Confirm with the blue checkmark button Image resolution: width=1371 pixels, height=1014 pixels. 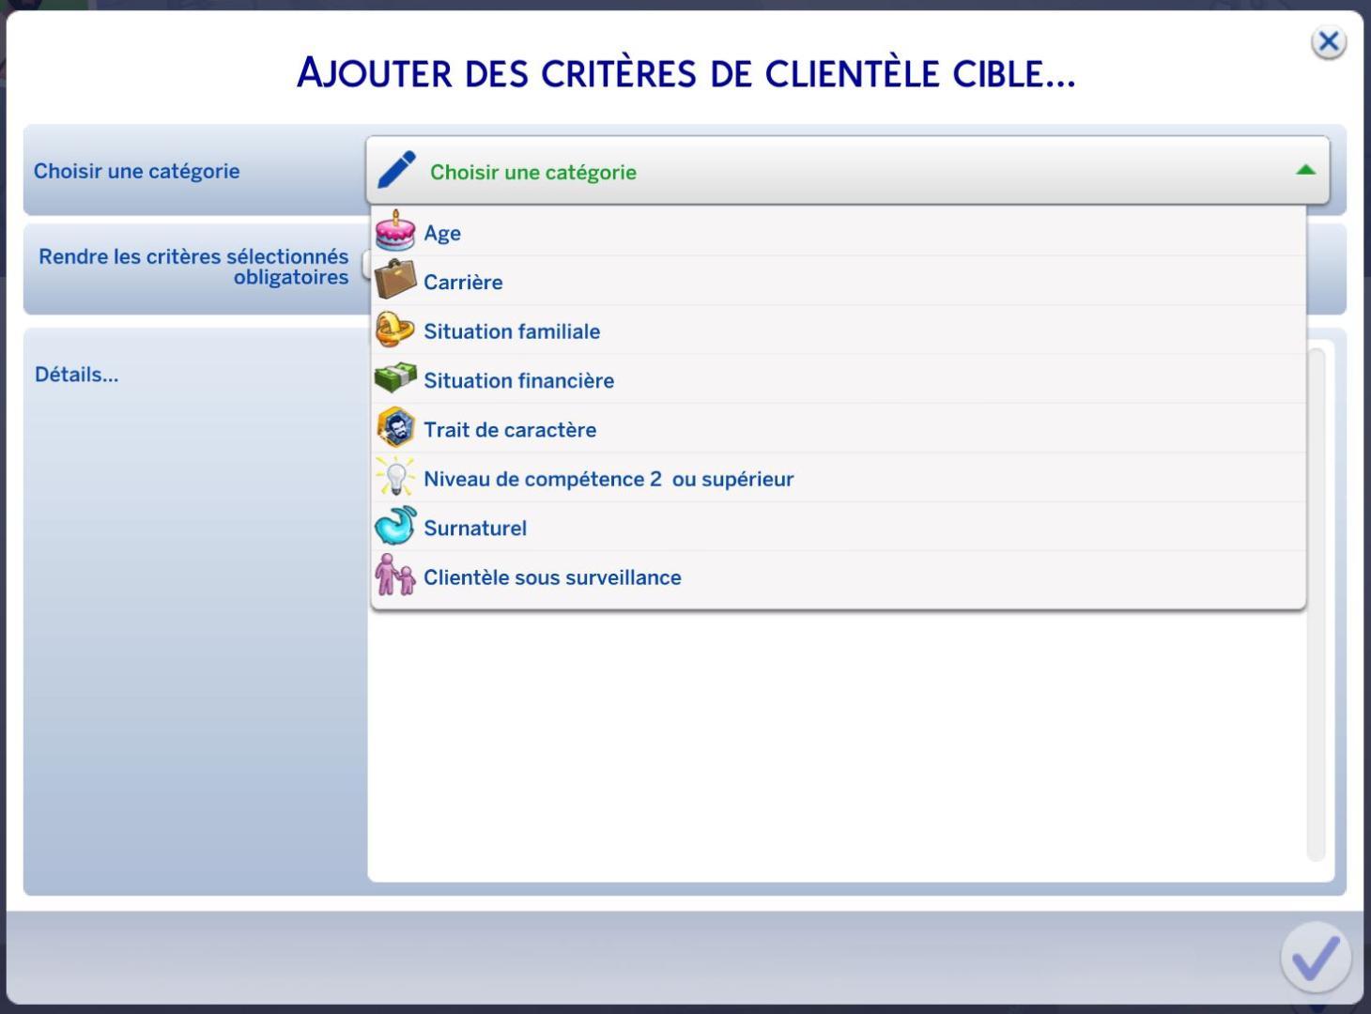(x=1315, y=958)
